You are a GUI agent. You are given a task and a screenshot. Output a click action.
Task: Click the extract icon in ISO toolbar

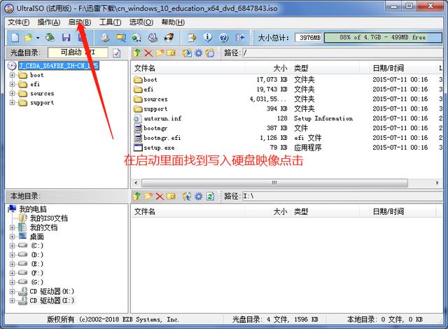[x=187, y=52]
